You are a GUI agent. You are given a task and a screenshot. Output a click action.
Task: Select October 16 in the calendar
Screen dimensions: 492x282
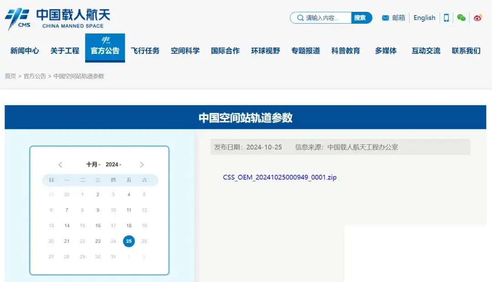point(98,226)
